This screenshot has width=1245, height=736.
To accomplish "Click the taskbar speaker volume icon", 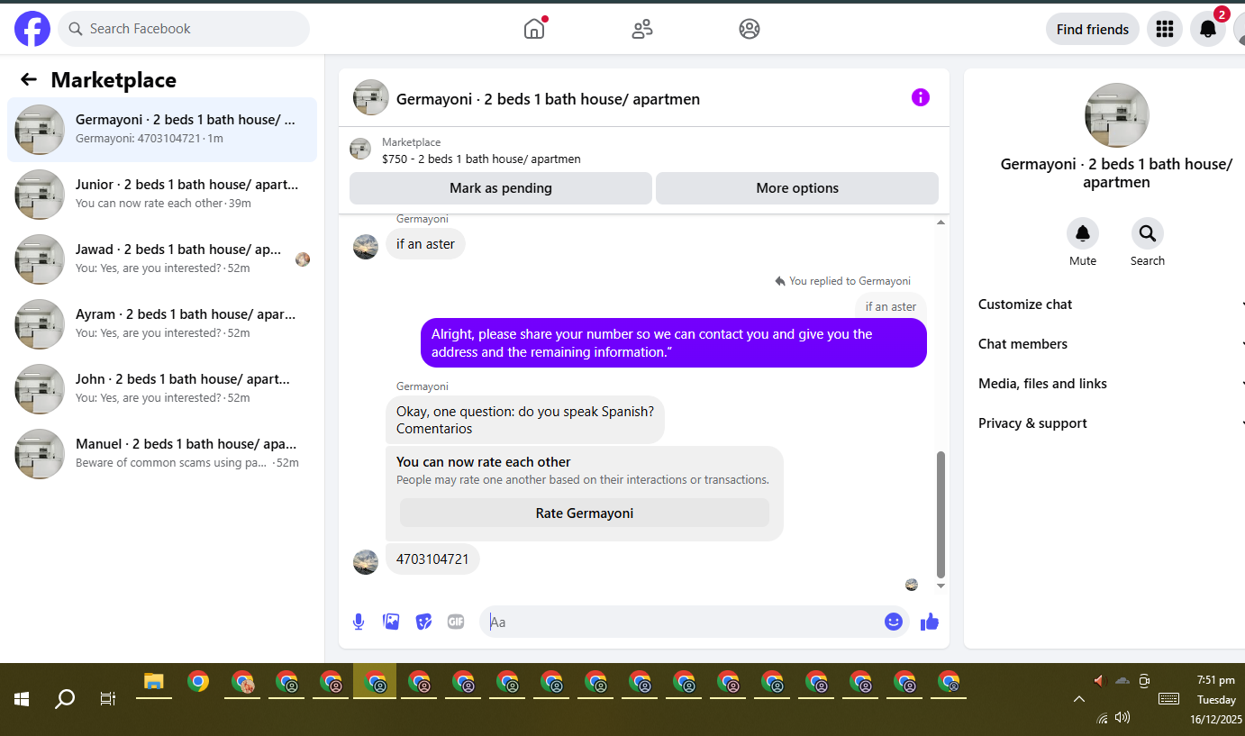I will [x=1122, y=717].
